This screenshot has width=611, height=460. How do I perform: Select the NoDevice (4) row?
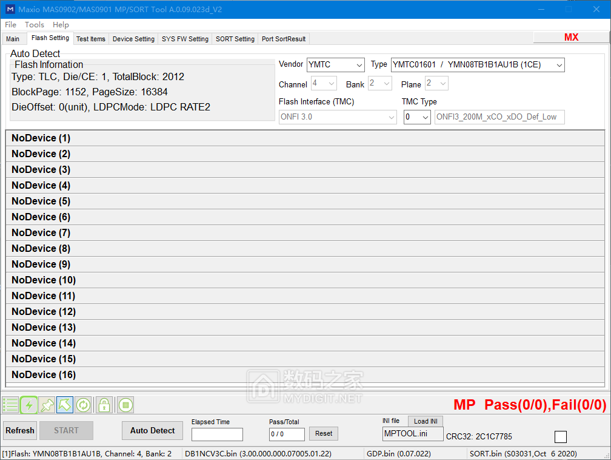tap(305, 185)
